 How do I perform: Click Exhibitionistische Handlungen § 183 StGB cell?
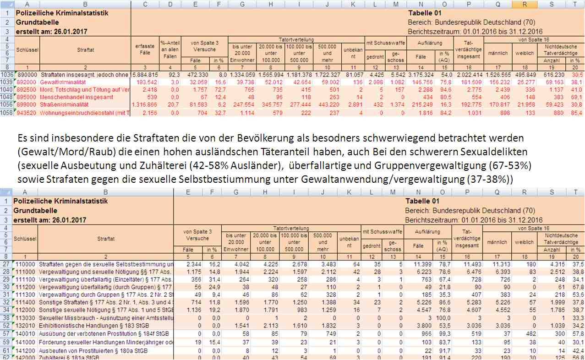point(105,326)
